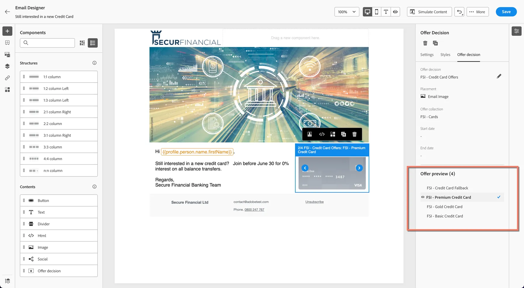The image size is (524, 288).
Task: Duplicate the Offer Decision component in the panel
Action: pos(435,43)
